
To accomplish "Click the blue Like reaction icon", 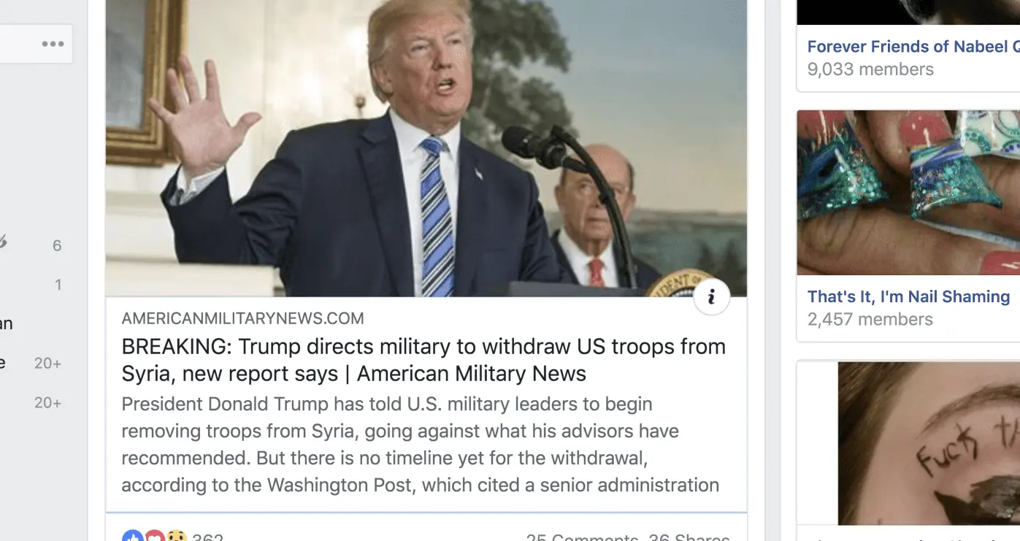I will click(132, 537).
